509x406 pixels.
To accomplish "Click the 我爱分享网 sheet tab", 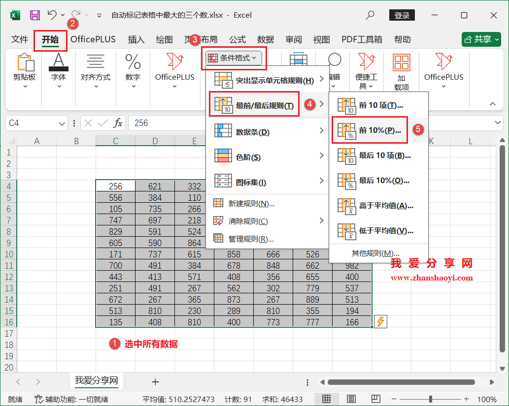I will (97, 380).
